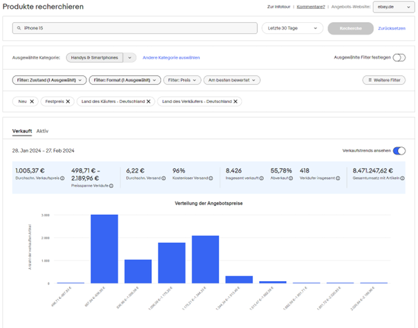Open the 'Am besten bewertet' sort dropdown
Screen dimensions: 418x328
[231, 80]
